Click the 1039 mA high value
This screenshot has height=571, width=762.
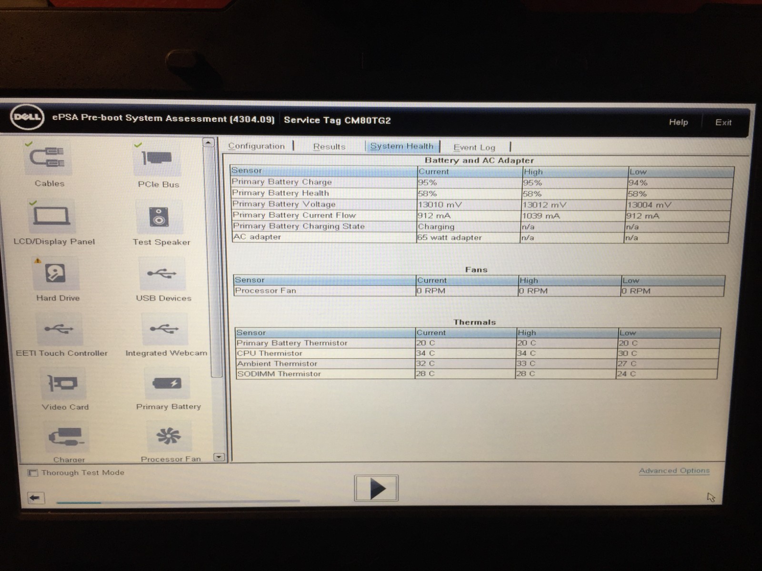tap(541, 216)
